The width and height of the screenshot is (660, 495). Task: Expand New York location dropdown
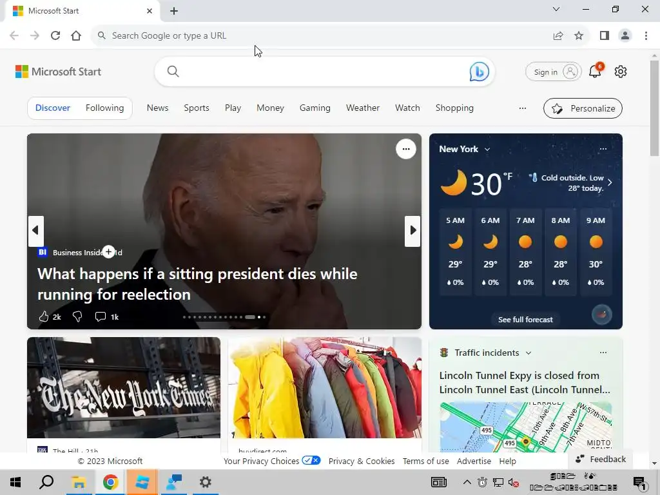click(487, 150)
